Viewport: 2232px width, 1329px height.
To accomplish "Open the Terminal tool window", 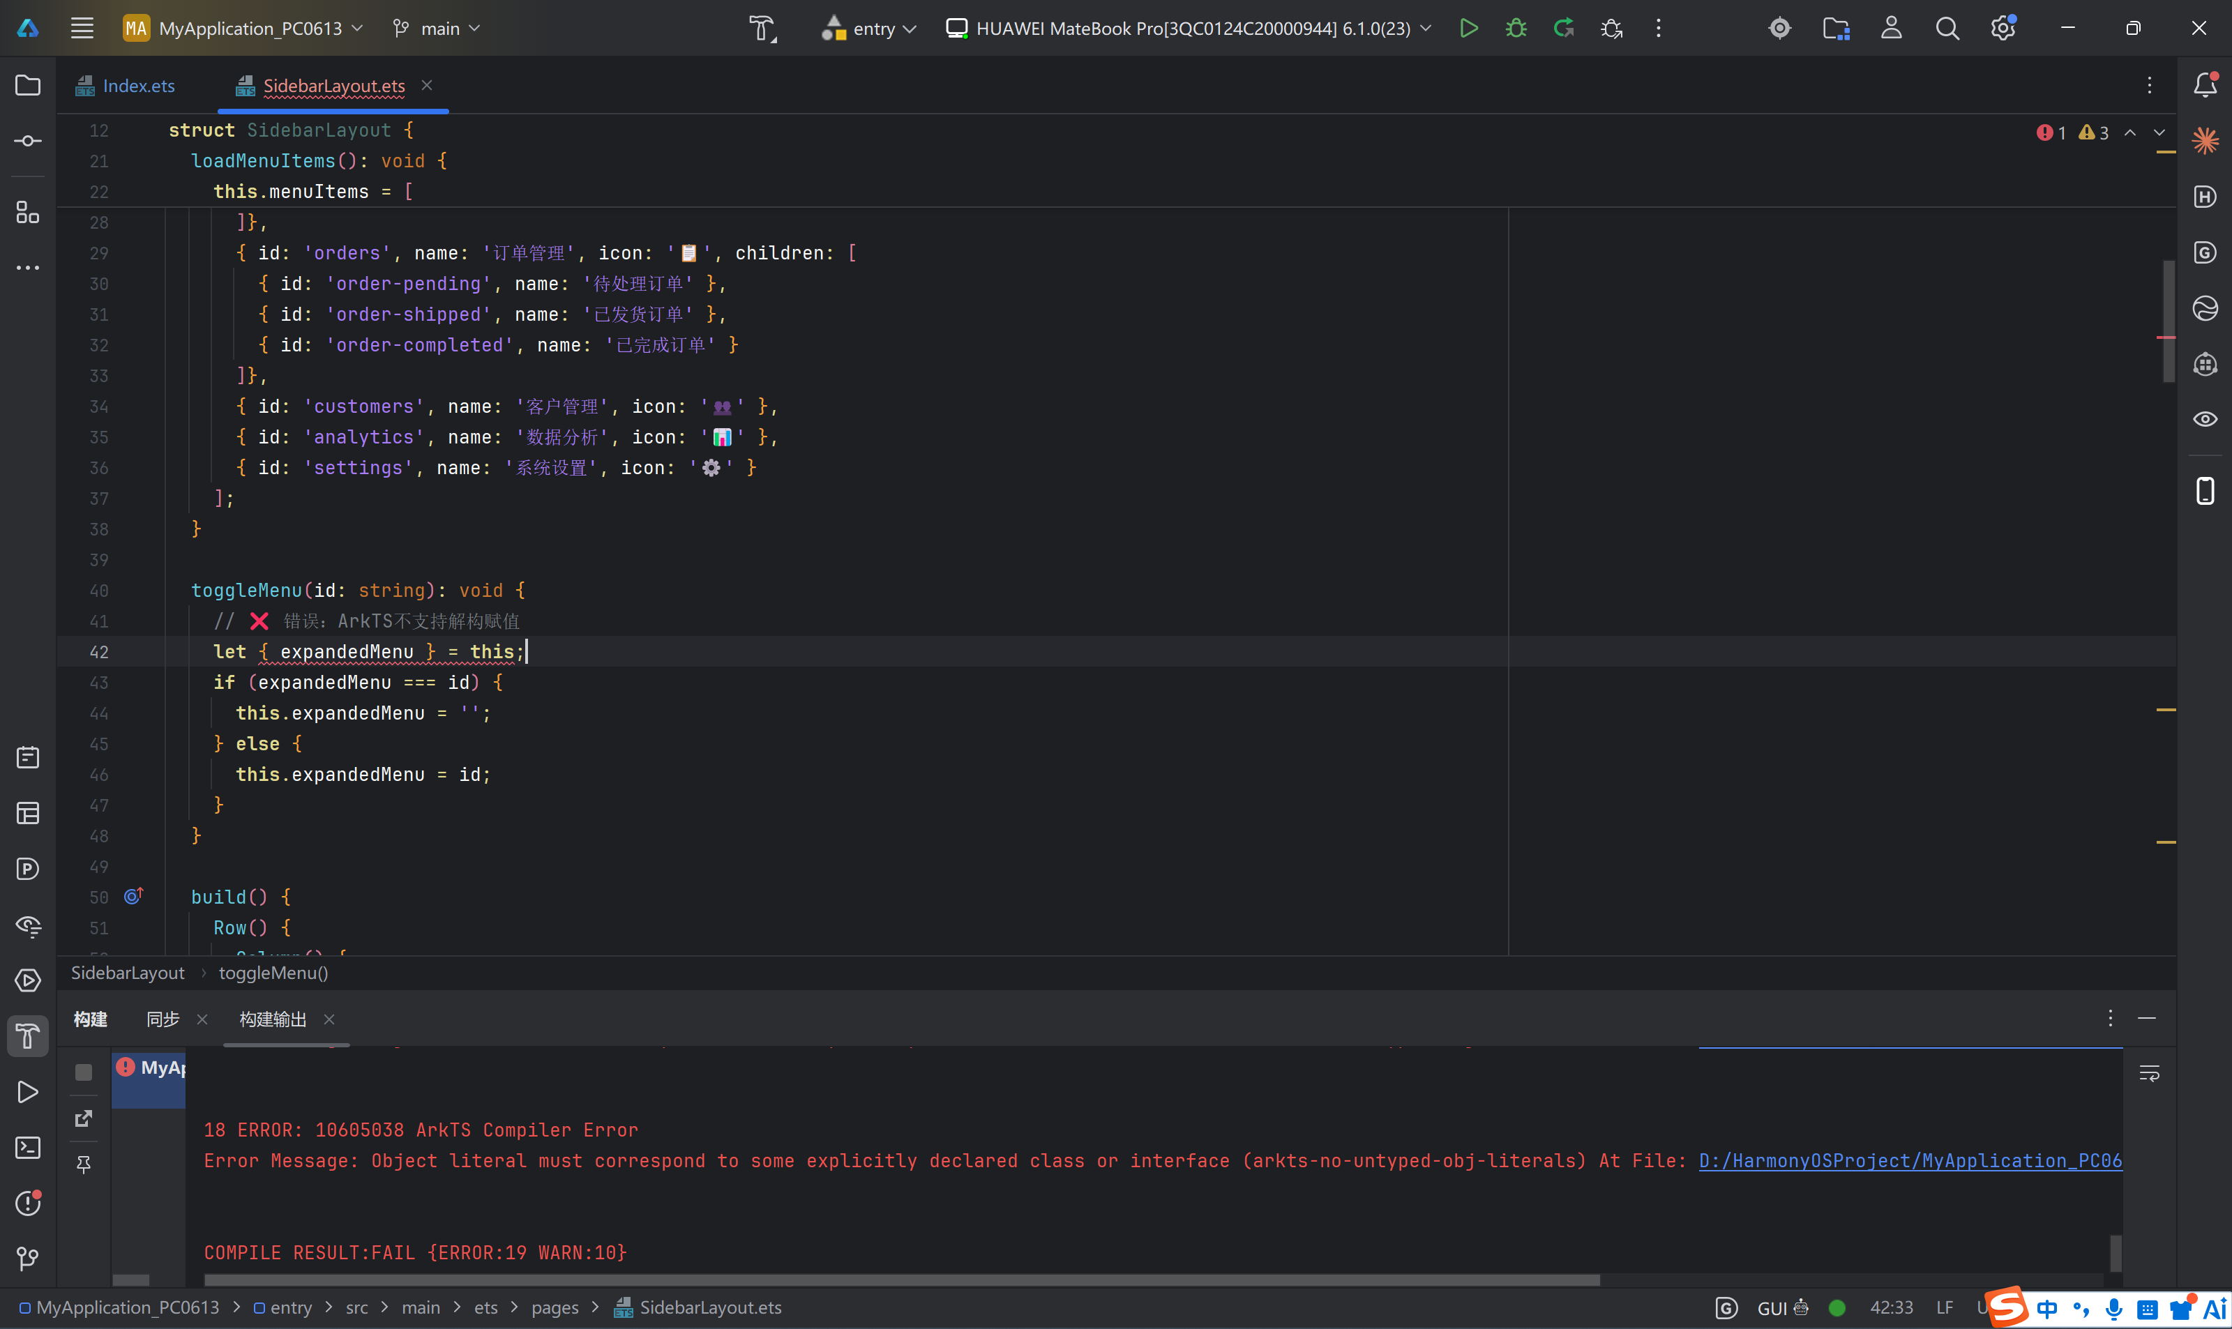I will (28, 1147).
